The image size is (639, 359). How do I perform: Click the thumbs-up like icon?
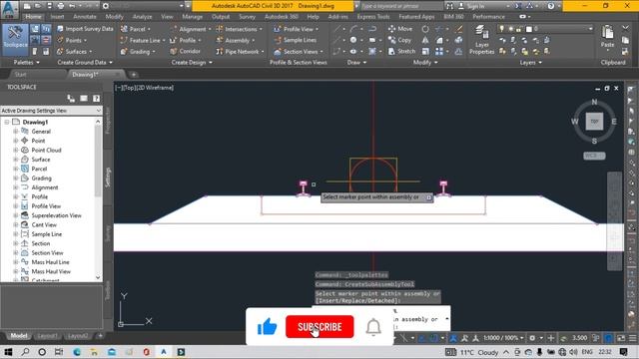[268, 326]
